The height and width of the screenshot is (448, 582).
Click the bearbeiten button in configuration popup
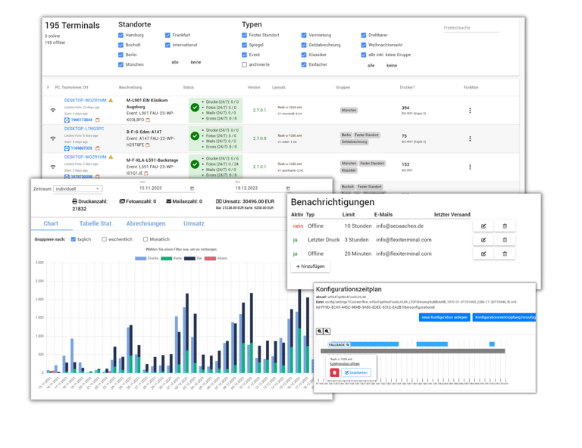pyautogui.click(x=356, y=372)
